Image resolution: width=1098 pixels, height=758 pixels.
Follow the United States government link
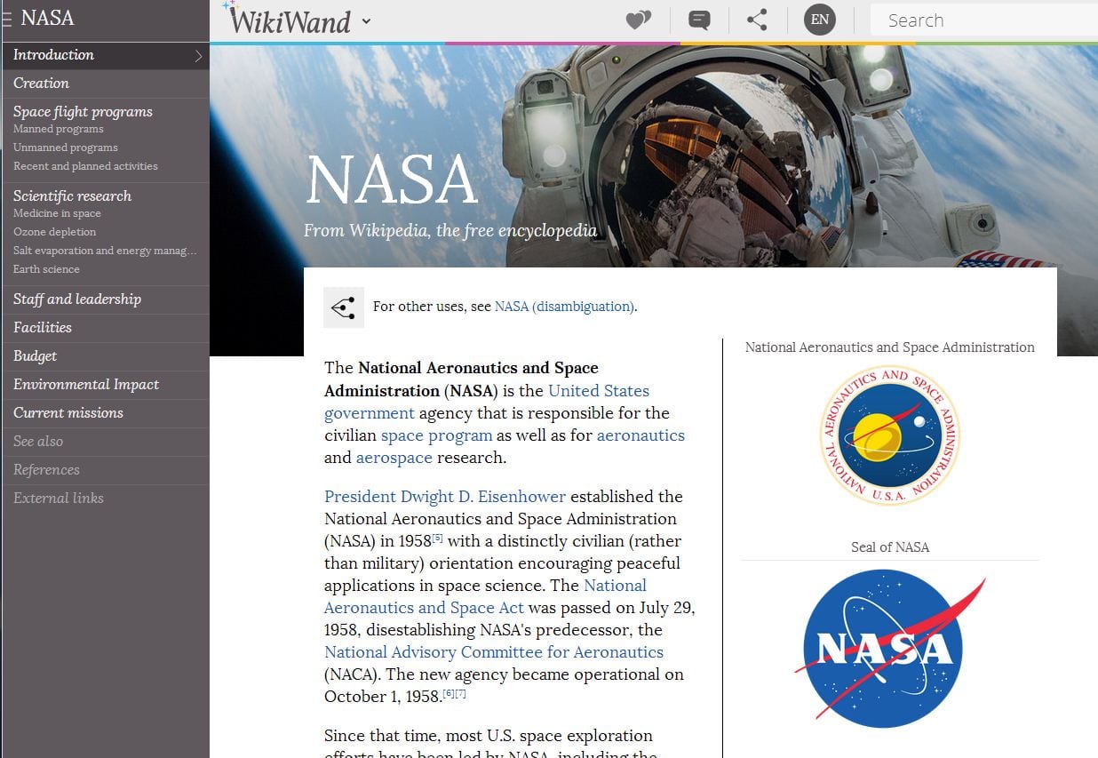tap(597, 390)
